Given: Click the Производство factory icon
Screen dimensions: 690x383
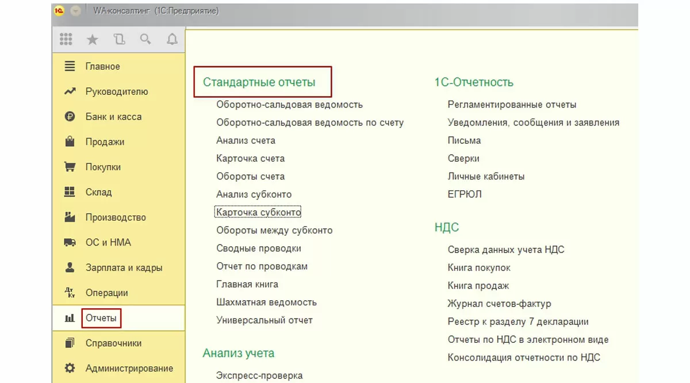Looking at the screenshot, I should [70, 217].
